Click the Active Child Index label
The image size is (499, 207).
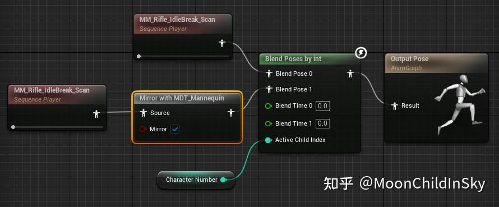click(300, 140)
